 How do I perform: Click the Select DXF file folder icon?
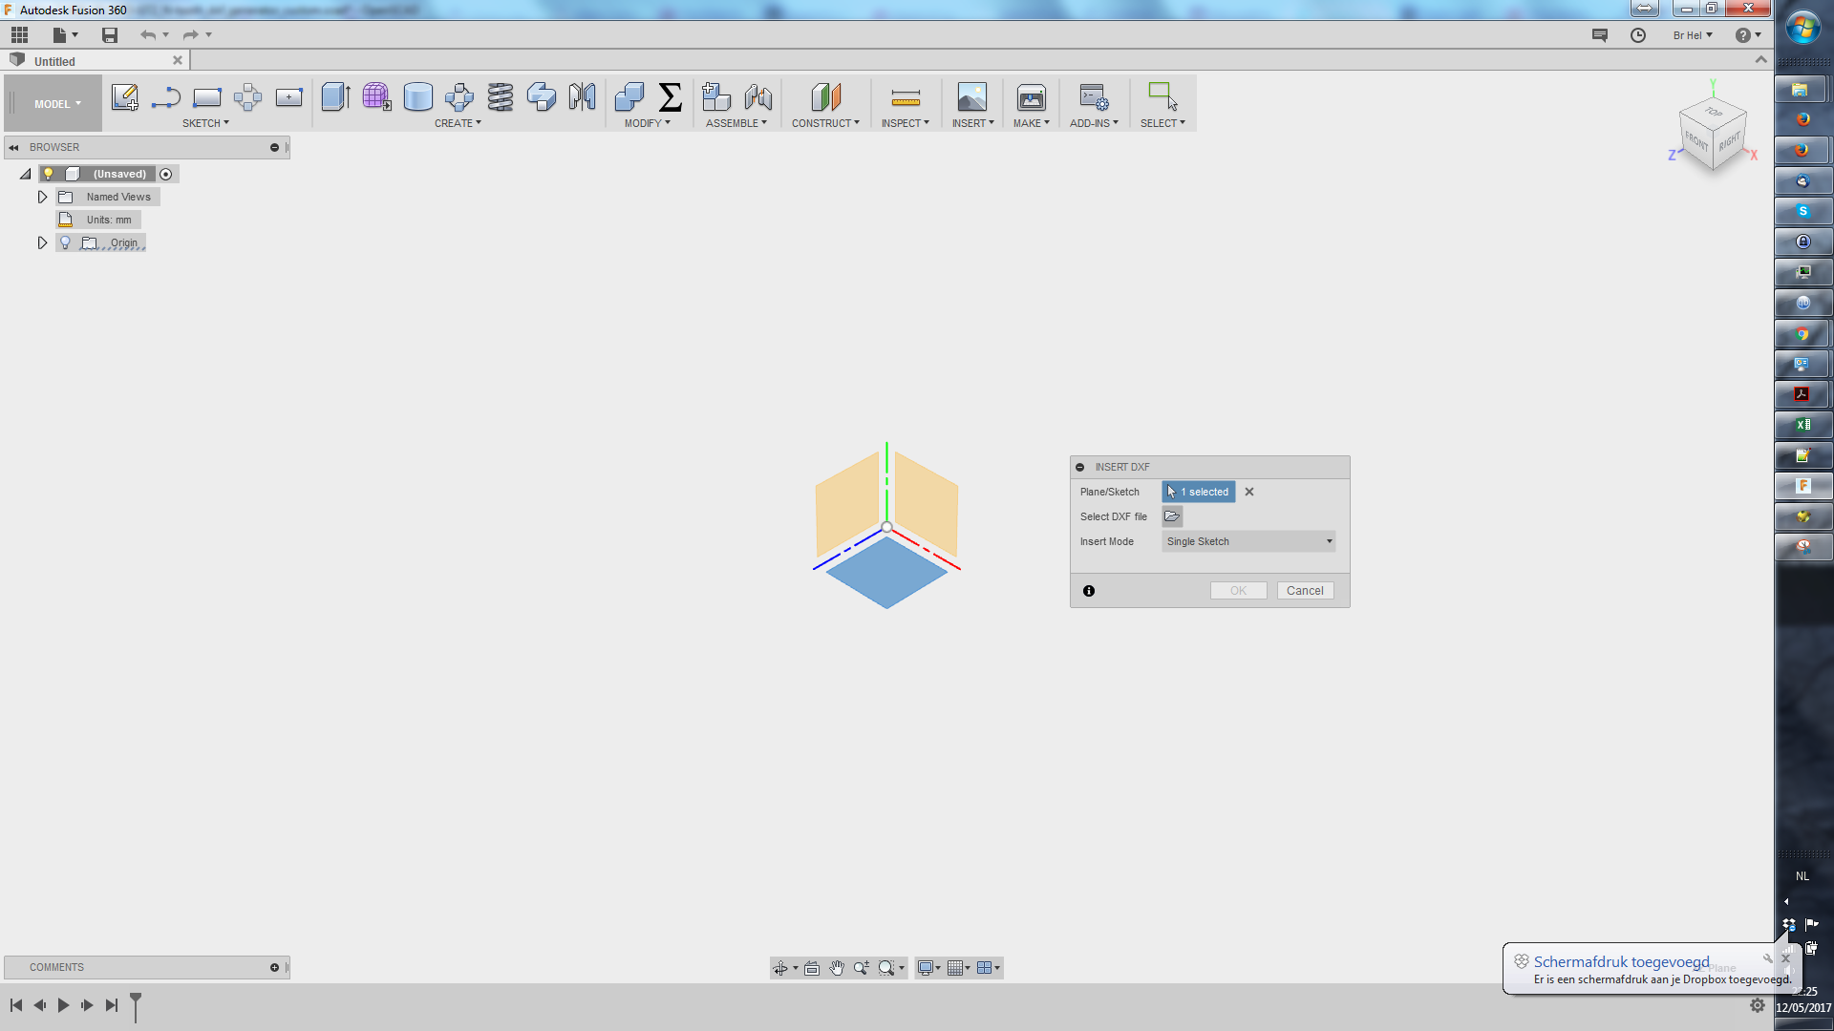1172,516
